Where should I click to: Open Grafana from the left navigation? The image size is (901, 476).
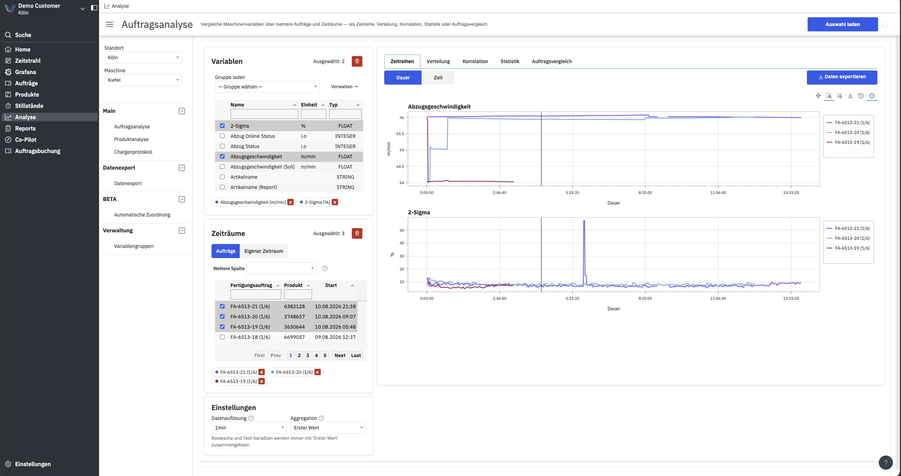click(x=49, y=72)
